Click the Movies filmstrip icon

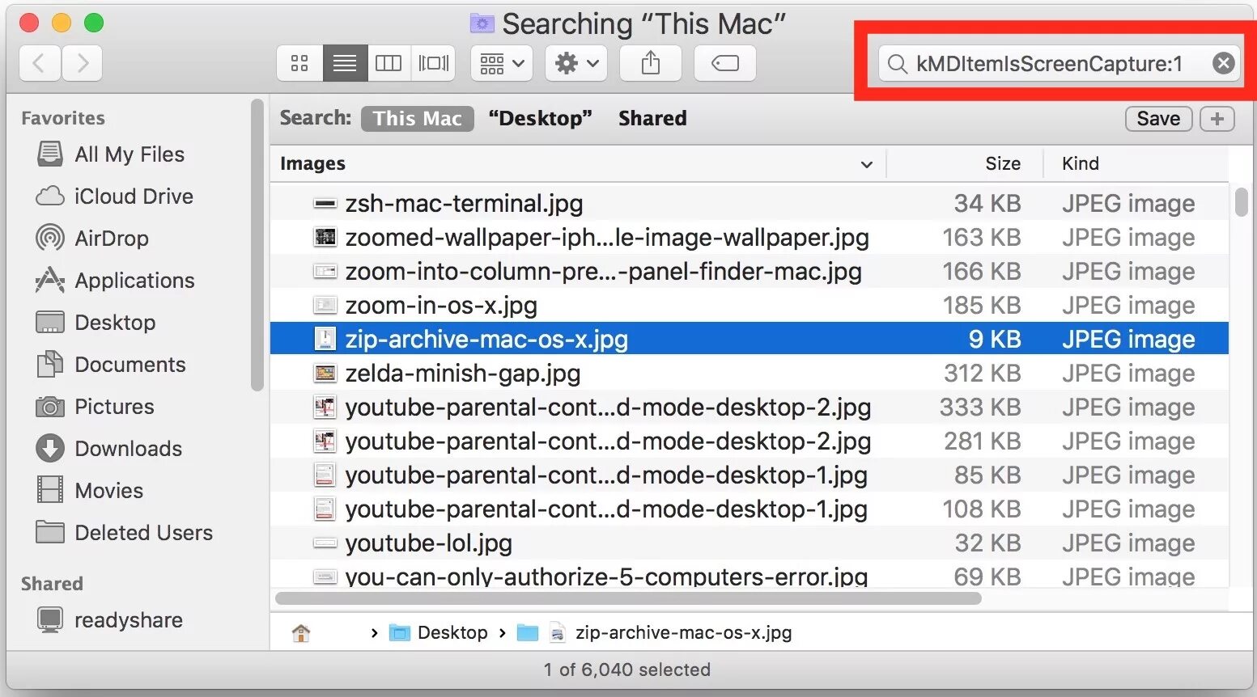click(x=50, y=490)
